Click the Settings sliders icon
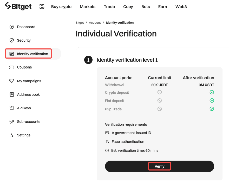This screenshot has height=183, width=229. pos(12,135)
